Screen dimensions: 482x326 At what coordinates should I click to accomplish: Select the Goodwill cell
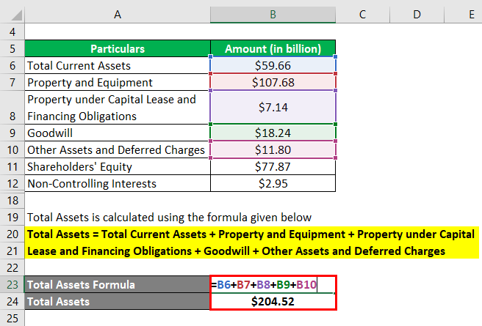pyautogui.click(x=118, y=133)
